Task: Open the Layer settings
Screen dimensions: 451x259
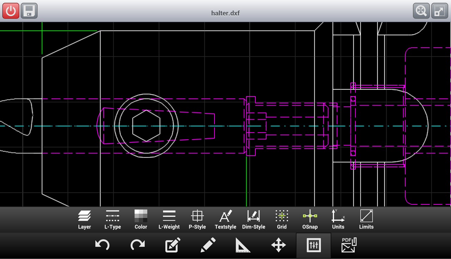Action: (x=85, y=220)
